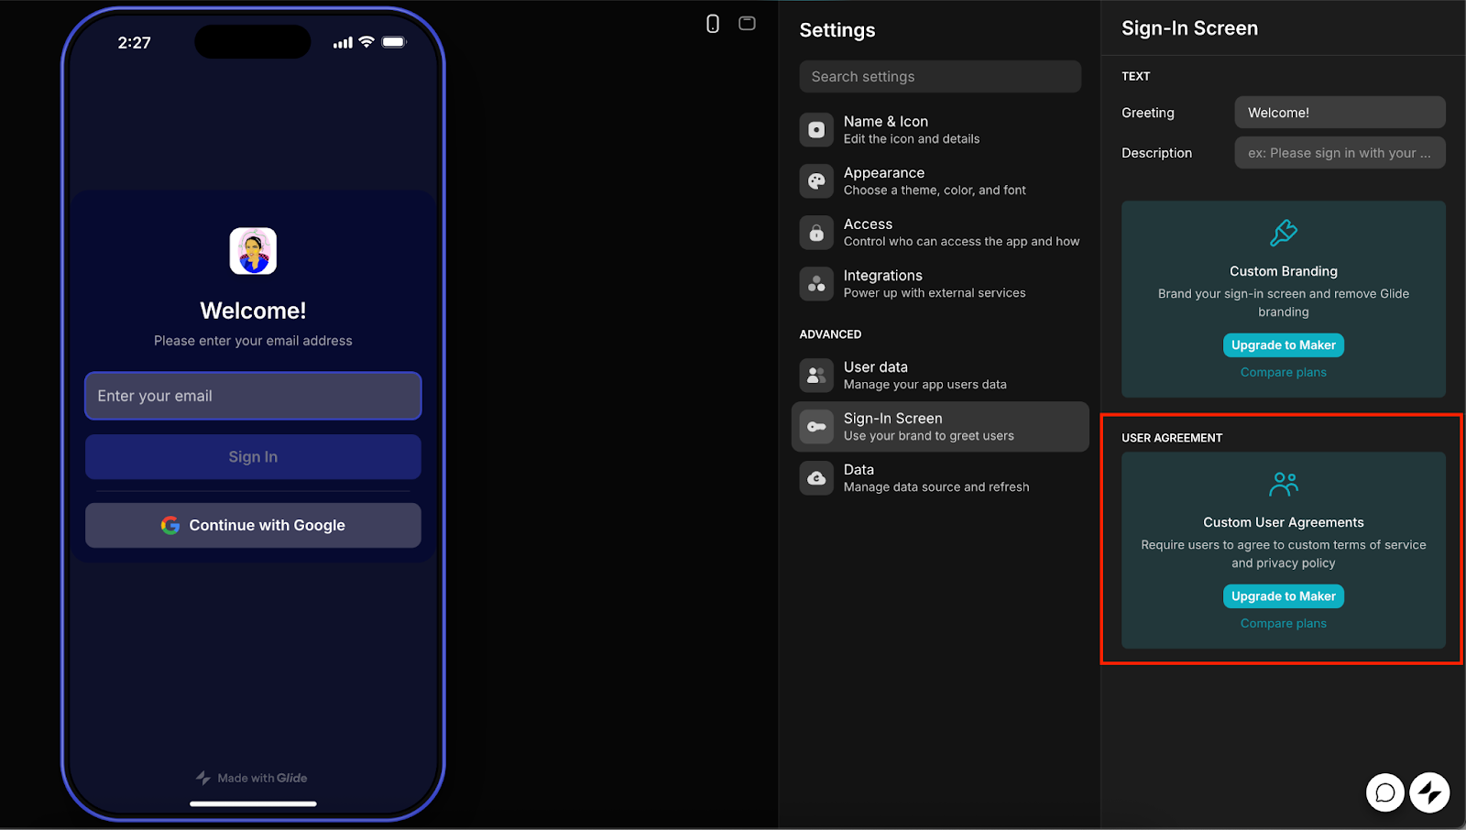
Task: Click the Access lock icon
Action: [816, 233]
